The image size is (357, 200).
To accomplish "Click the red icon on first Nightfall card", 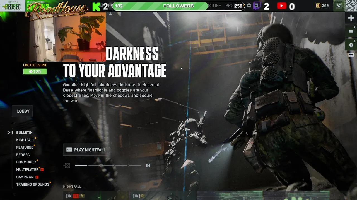I will 76,196.
